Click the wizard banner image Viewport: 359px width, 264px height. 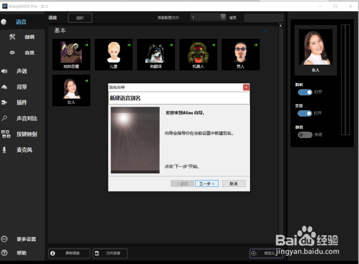coord(135,140)
